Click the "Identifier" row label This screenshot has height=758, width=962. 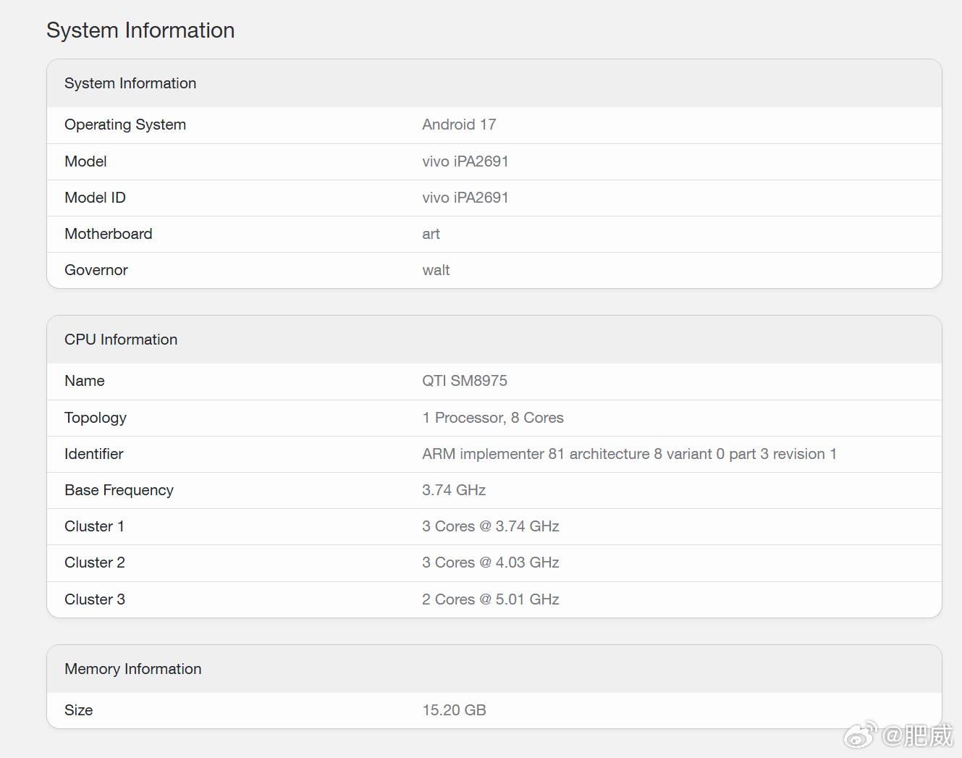pyautogui.click(x=94, y=454)
